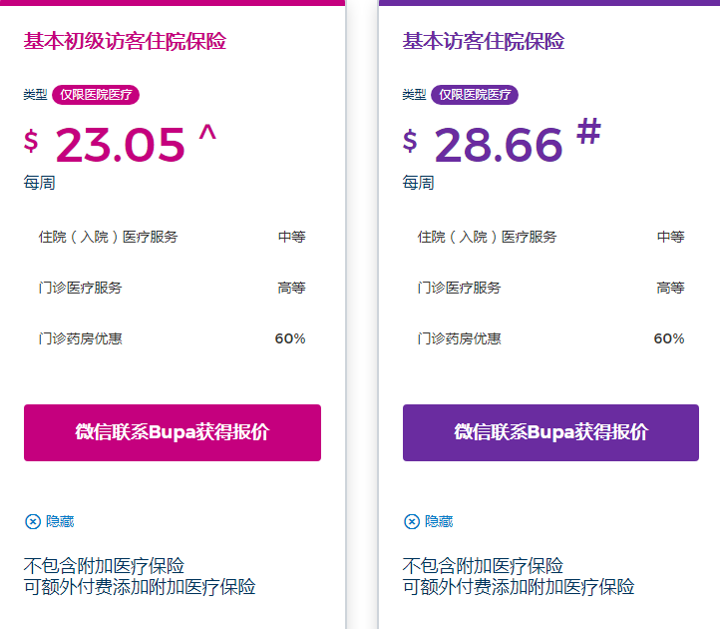Click the pink 仅限医院医疗 type badge
The height and width of the screenshot is (629, 720).
pos(96,95)
